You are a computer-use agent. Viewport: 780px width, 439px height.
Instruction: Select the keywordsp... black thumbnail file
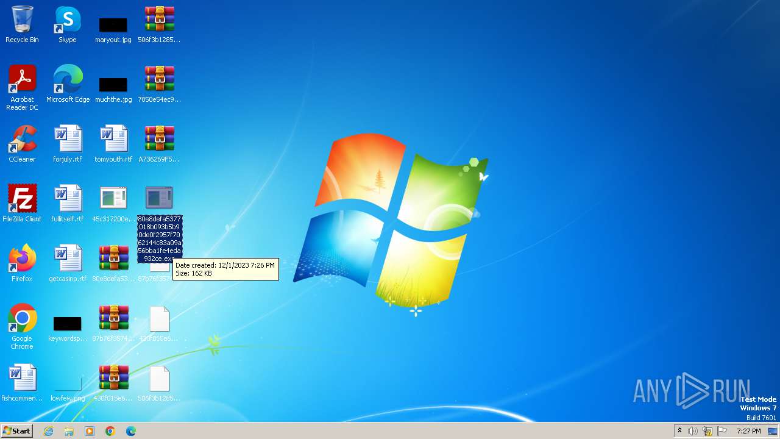68,328
